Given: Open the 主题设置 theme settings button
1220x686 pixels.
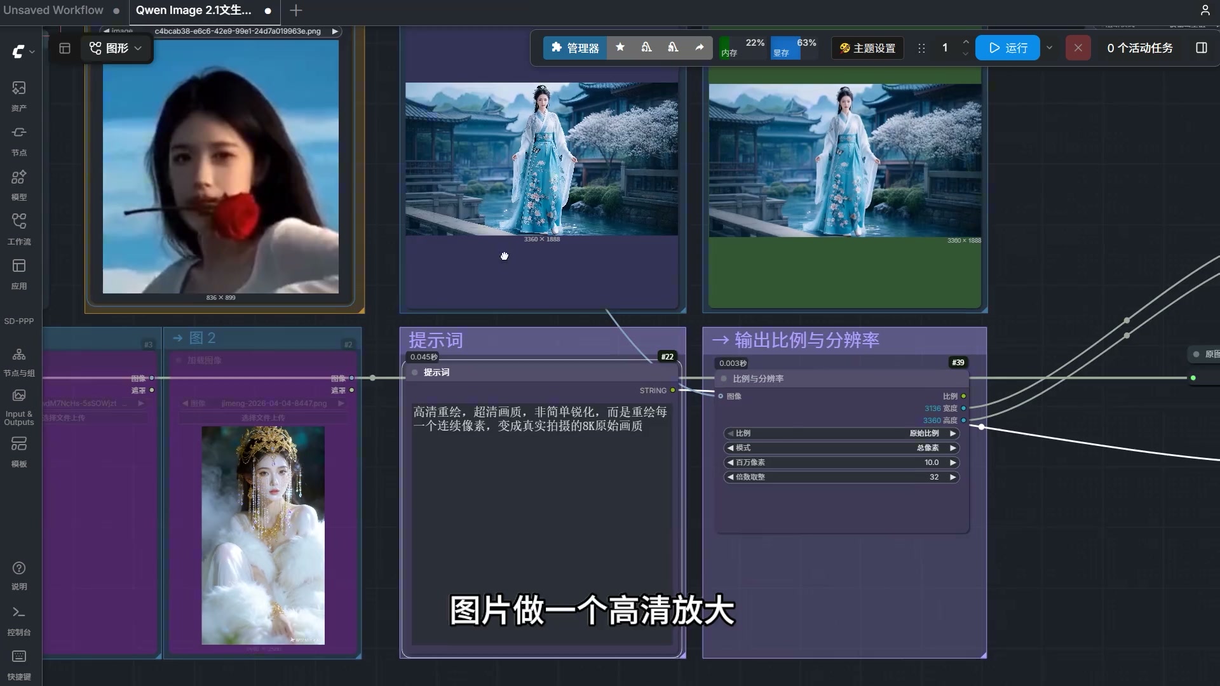Looking at the screenshot, I should (867, 48).
